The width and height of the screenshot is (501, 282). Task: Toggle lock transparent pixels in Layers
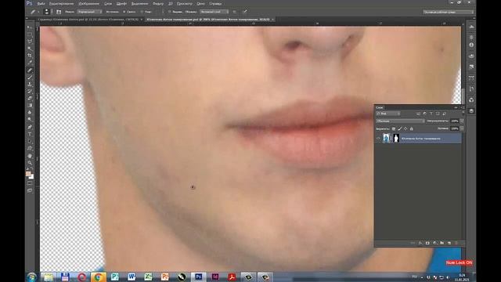(x=394, y=128)
